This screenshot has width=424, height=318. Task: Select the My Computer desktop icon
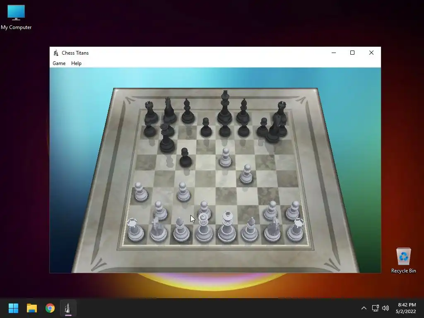(16, 17)
